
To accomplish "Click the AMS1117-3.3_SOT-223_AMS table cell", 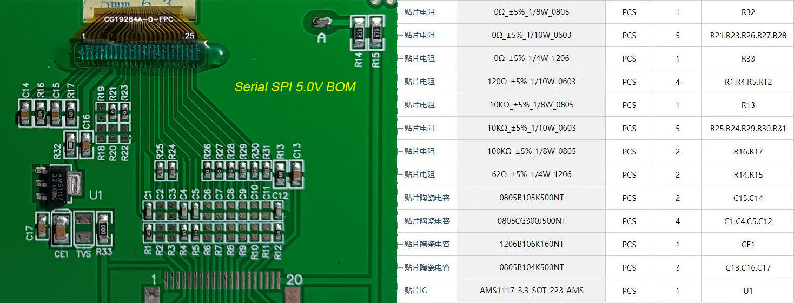I will pos(531,291).
